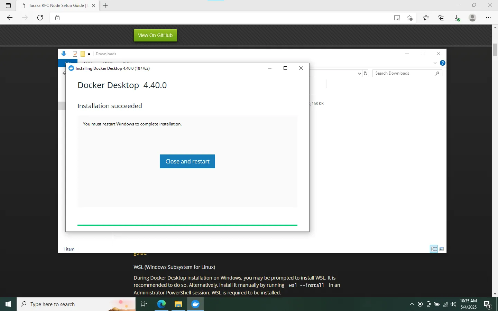Select the Taraxa RPC Node Setup Guide tab
This screenshot has width=498, height=311.
coord(55,6)
